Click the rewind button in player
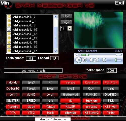Screen dimensions: 126x121 pyautogui.click(x=79, y=55)
